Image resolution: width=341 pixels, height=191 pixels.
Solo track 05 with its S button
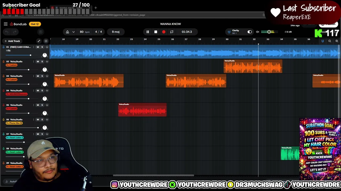click(42, 105)
